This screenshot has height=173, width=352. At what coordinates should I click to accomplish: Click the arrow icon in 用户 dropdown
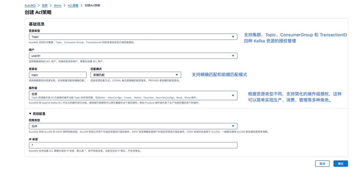[233, 56]
